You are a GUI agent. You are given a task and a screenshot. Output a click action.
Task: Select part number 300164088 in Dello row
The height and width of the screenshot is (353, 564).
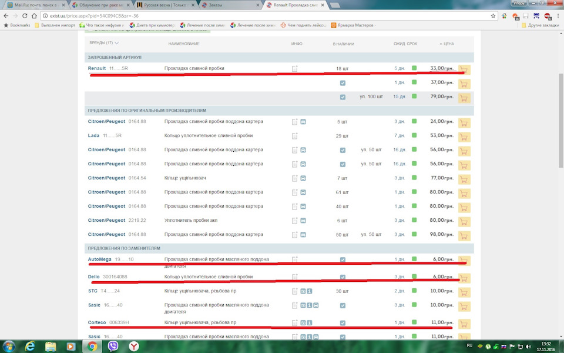pos(115,277)
